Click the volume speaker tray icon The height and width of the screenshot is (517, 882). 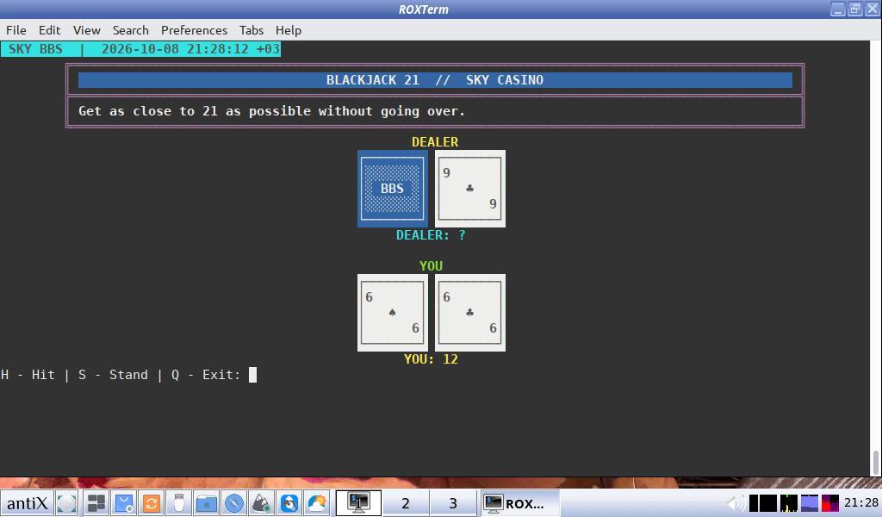click(x=736, y=503)
